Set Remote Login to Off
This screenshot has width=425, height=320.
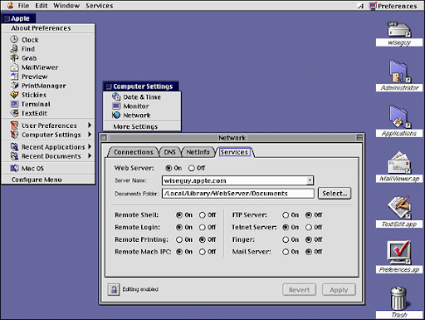203,228
